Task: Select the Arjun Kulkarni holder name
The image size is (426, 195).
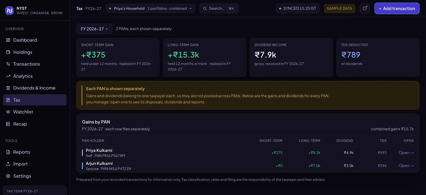Action: 99,163
